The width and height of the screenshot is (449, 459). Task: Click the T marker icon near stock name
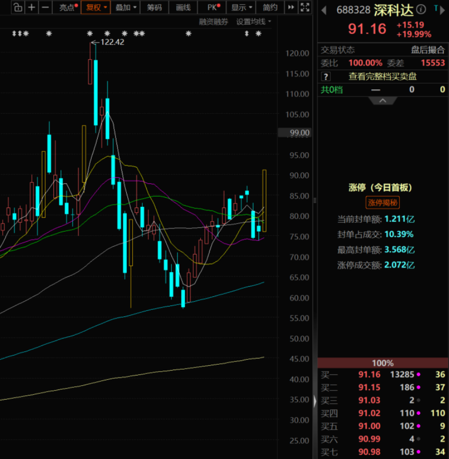[x=436, y=8]
